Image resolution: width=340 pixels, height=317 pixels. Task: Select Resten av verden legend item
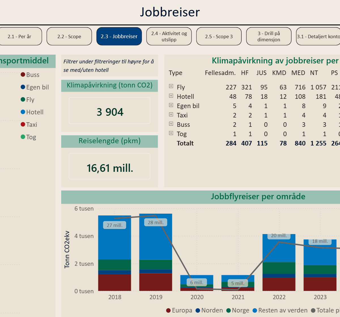[x=280, y=310]
